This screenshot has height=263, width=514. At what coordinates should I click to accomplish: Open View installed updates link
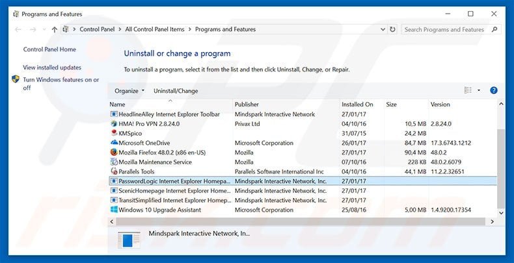pos(52,68)
